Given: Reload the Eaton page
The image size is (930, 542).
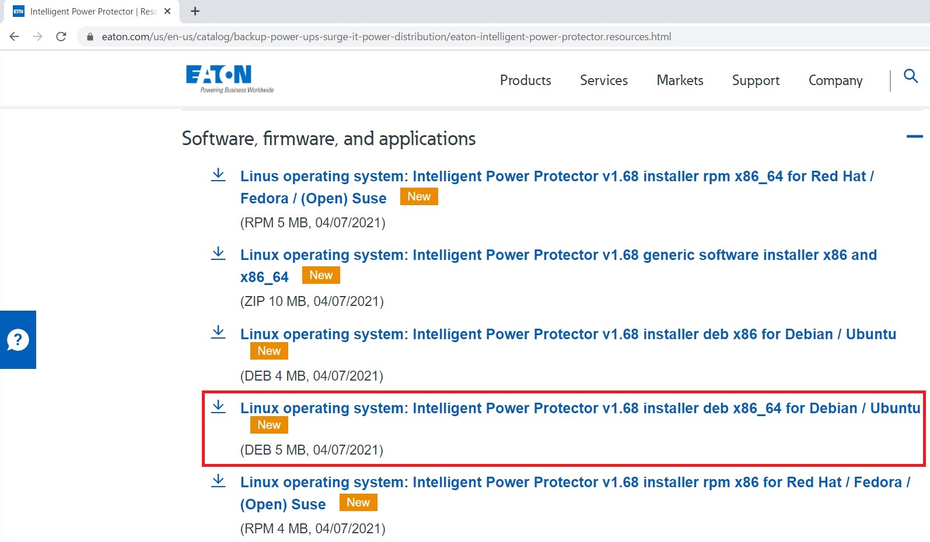Looking at the screenshot, I should 61,37.
